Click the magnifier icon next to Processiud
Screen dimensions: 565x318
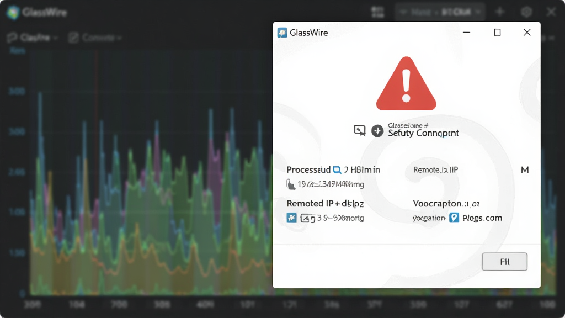click(337, 170)
